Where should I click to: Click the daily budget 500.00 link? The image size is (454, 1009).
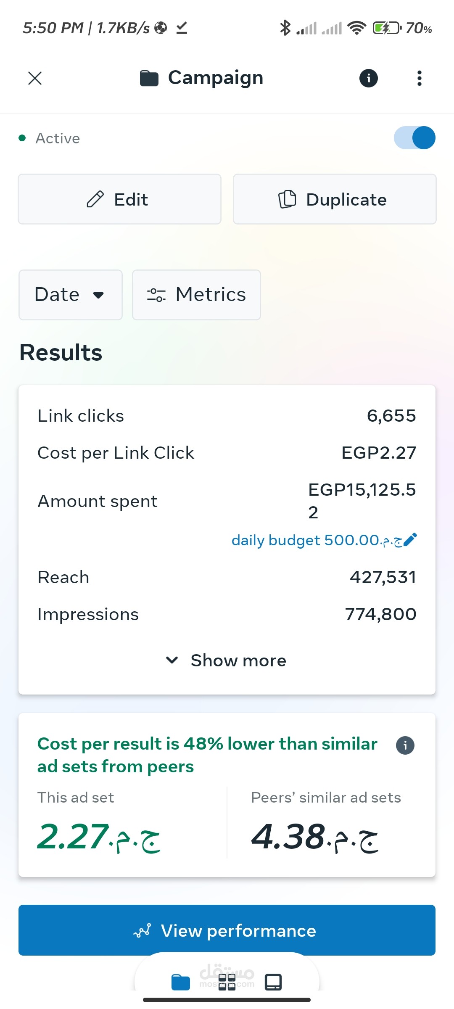tap(317, 540)
